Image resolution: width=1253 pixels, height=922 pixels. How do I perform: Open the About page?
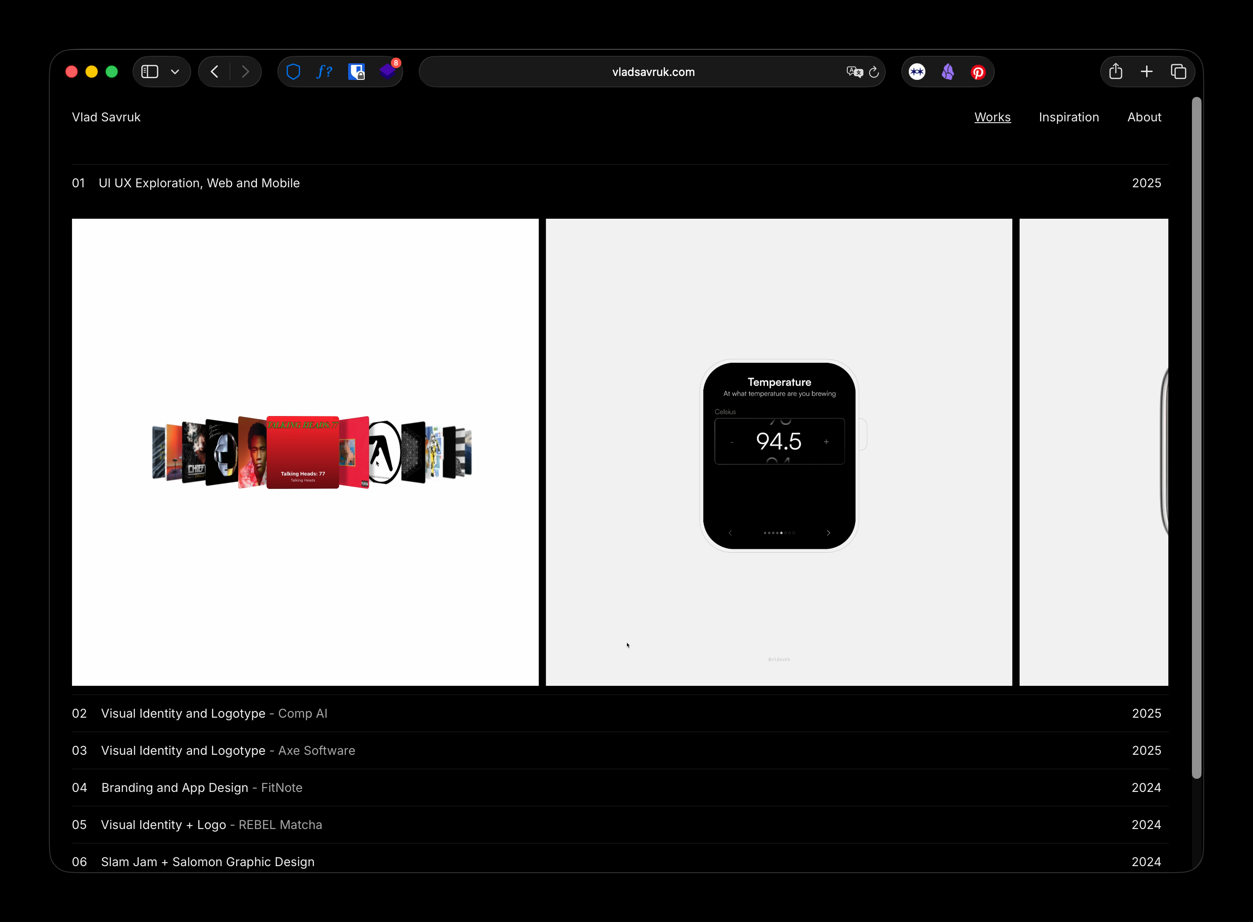coord(1143,117)
